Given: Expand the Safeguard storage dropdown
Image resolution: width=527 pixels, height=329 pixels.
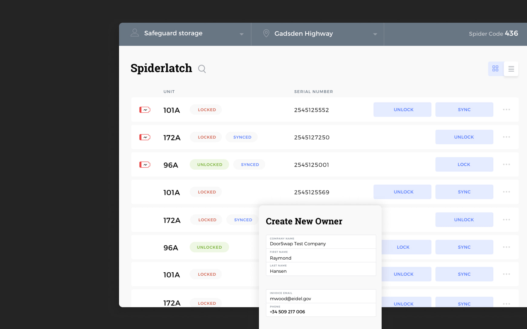Looking at the screenshot, I should tap(241, 34).
